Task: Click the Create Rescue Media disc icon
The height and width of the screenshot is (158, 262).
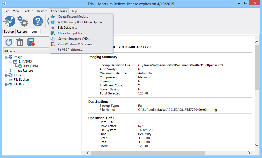Action: [x=53, y=17]
